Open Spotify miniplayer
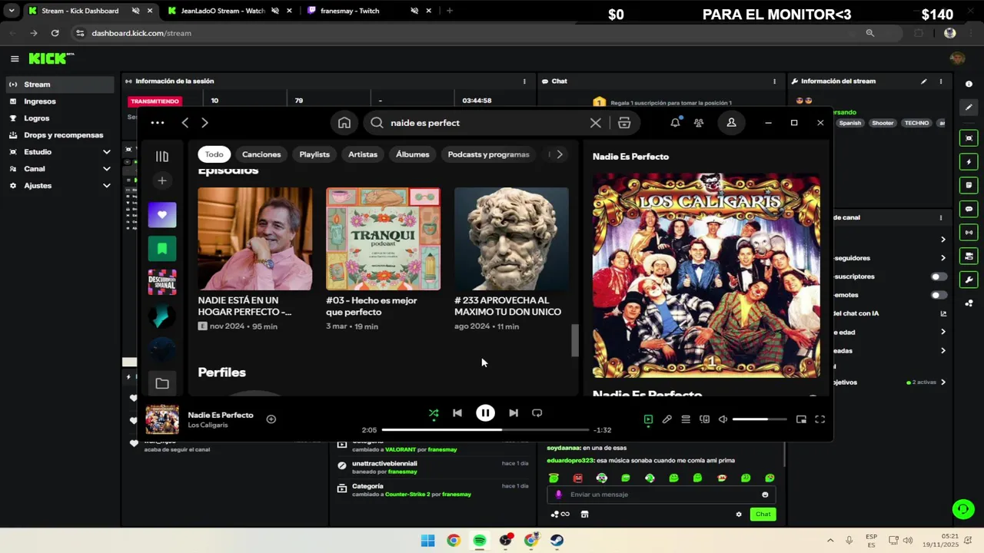Screen dimensions: 984x553 pos(801,419)
